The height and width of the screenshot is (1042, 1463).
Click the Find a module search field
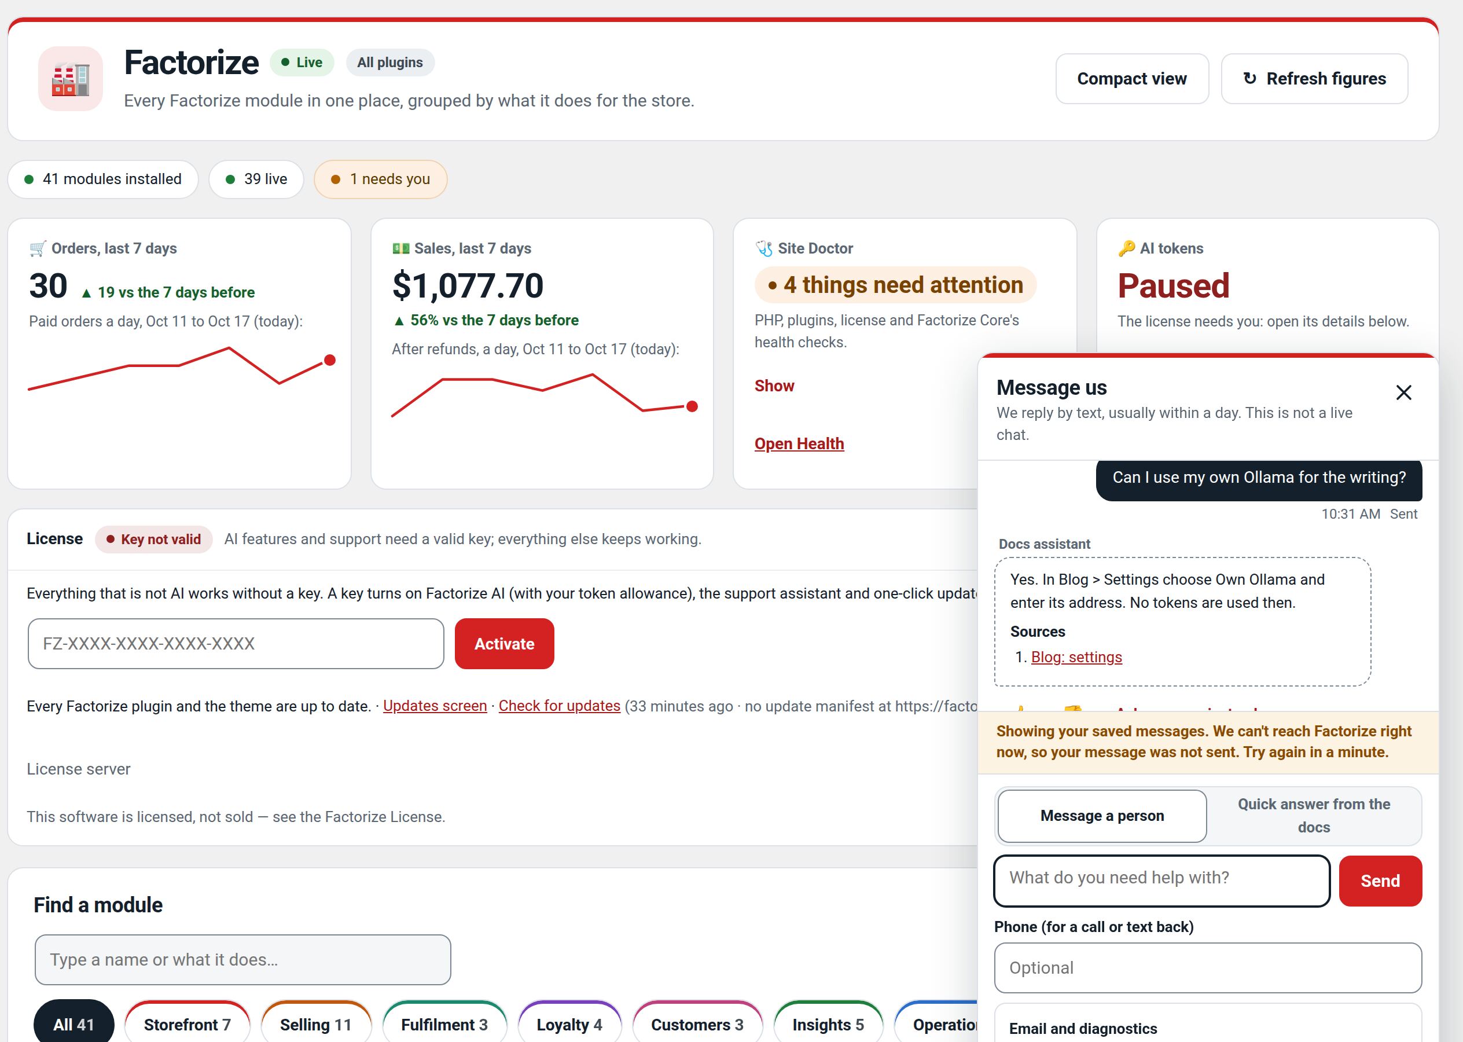pos(243,960)
